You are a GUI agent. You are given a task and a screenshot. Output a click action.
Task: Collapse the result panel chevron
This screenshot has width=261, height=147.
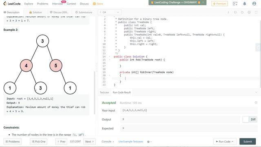click(256, 92)
